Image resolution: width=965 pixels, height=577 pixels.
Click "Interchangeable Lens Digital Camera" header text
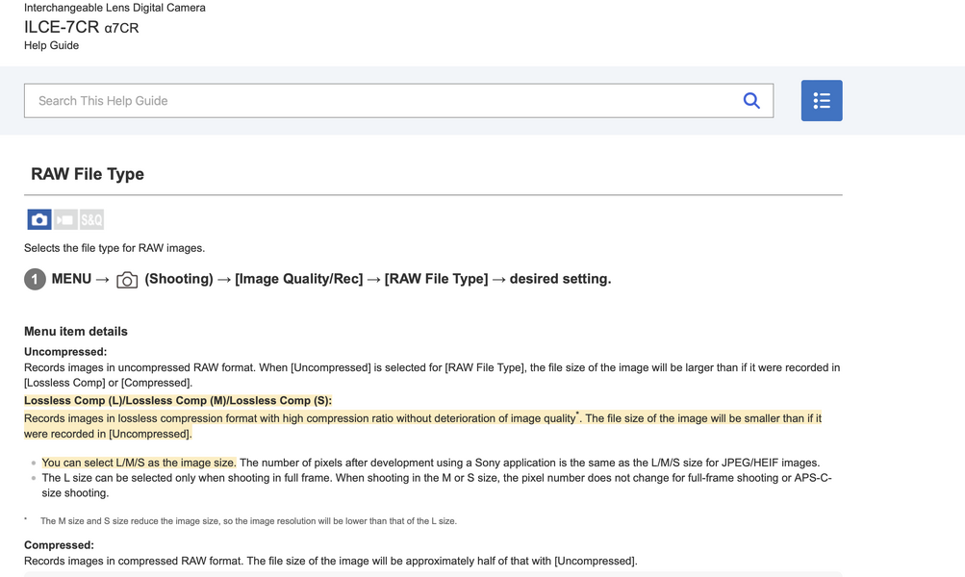114,8
